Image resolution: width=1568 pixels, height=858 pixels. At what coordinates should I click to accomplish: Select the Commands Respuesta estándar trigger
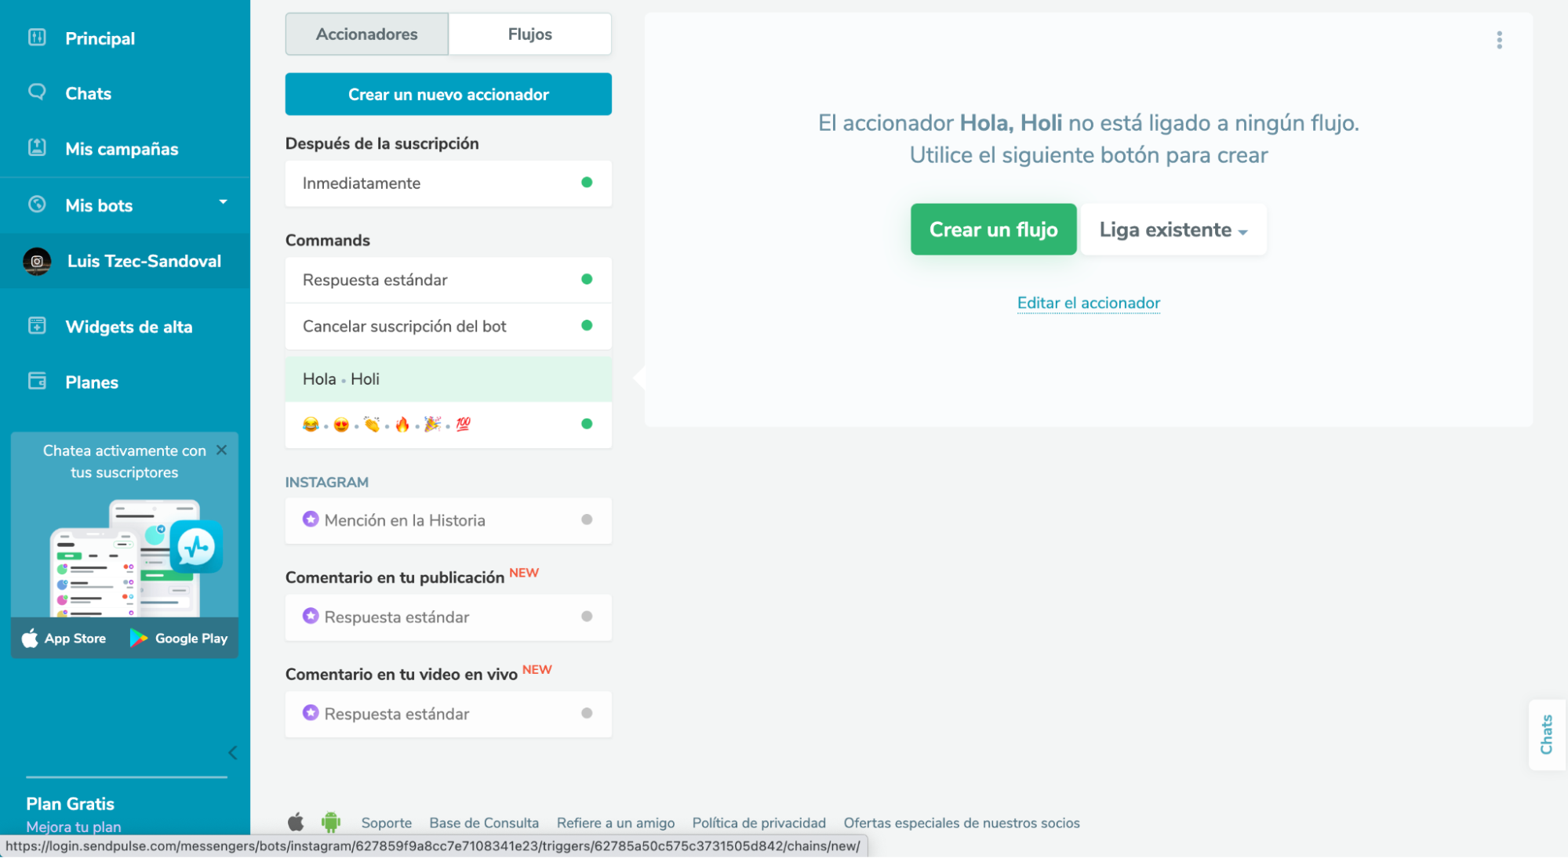tap(449, 280)
